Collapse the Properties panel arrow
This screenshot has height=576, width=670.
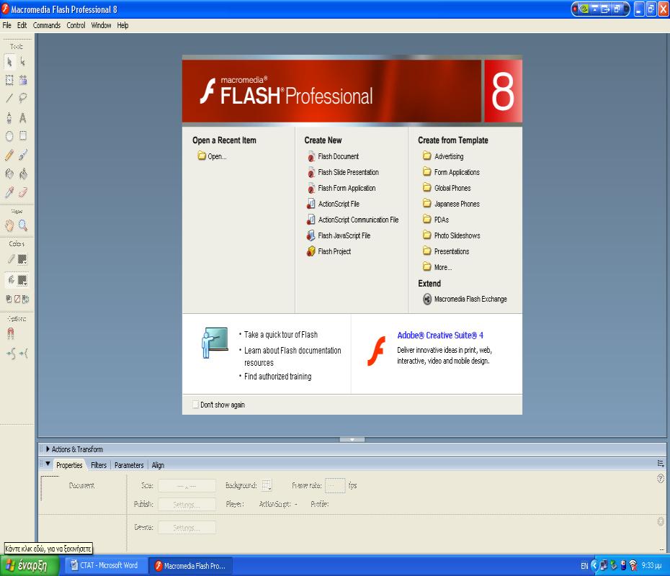click(48, 464)
